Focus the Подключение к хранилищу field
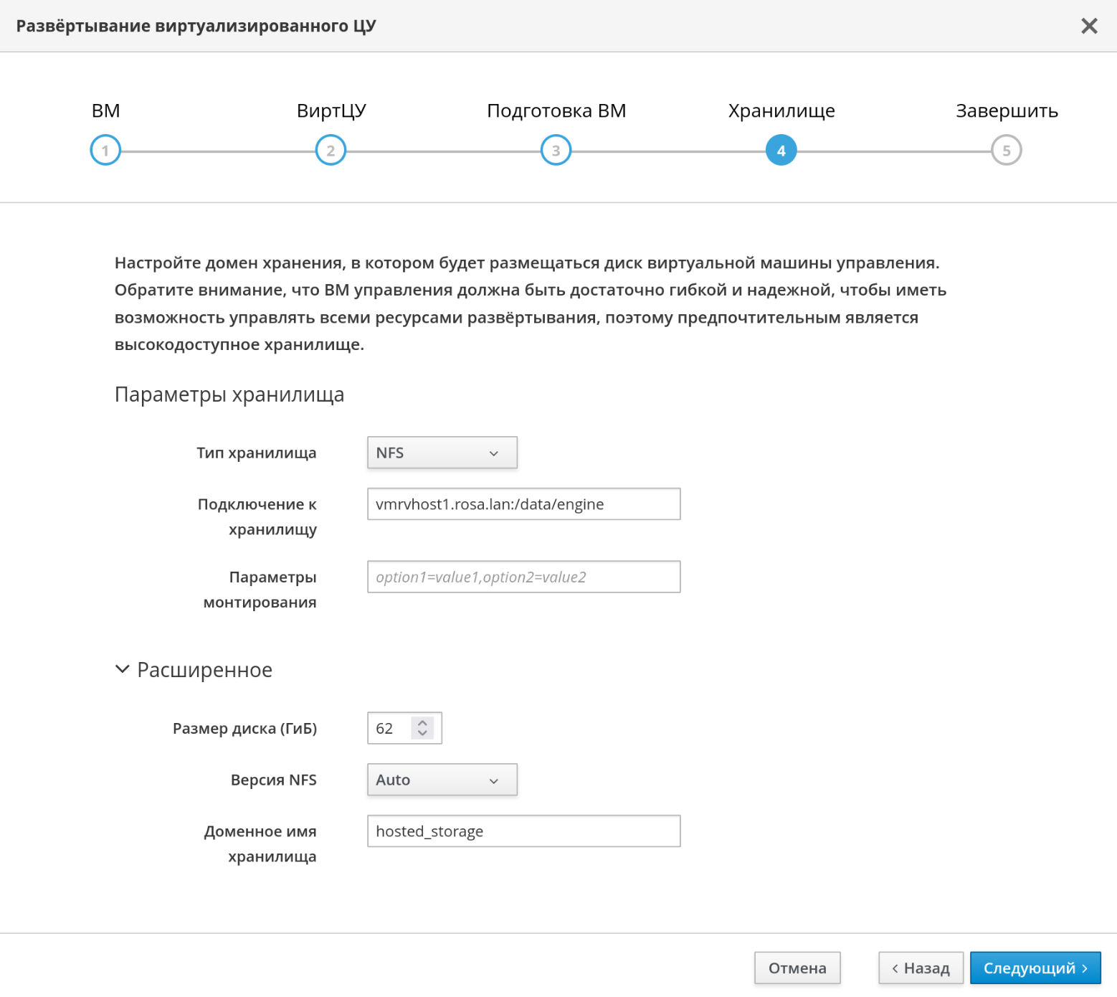1117x997 pixels. tap(523, 504)
